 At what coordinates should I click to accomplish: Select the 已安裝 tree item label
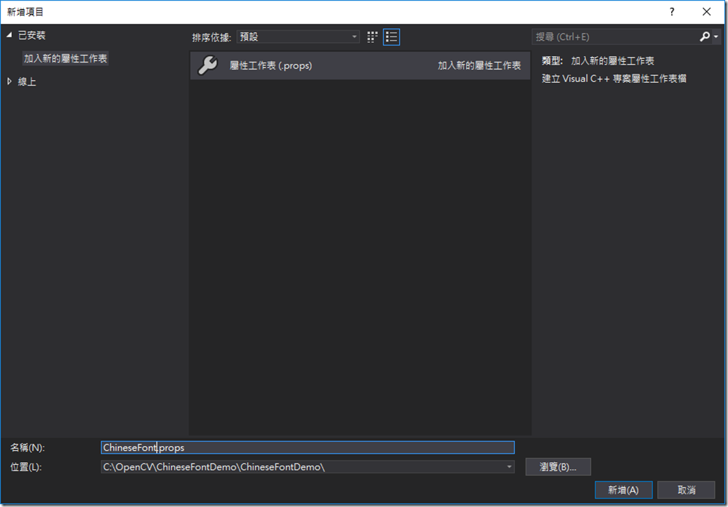point(32,35)
